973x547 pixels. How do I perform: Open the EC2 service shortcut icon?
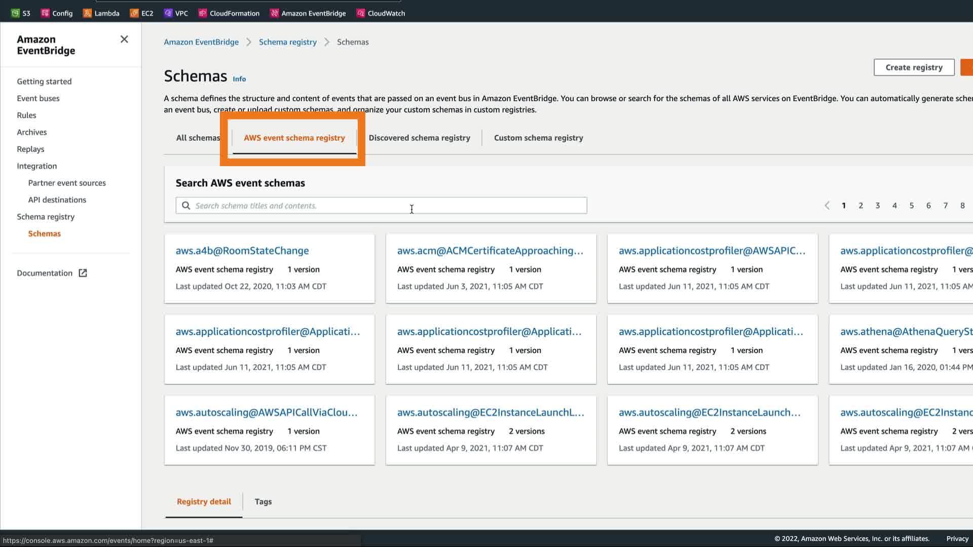point(134,13)
